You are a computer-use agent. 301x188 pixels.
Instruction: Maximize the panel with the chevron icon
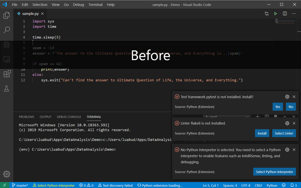tap(284, 116)
